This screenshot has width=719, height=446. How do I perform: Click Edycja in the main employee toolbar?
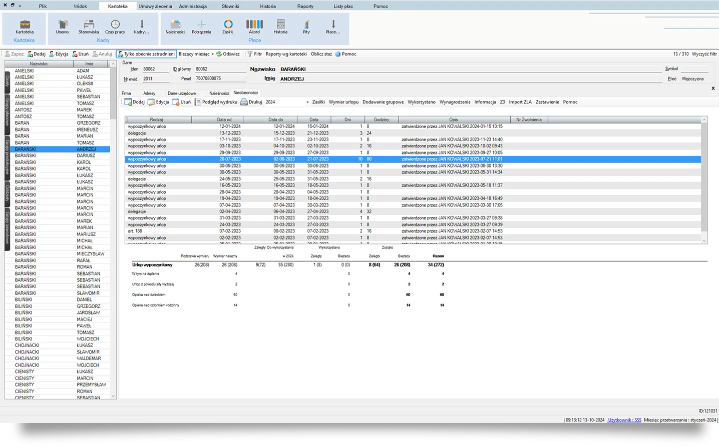click(x=59, y=54)
